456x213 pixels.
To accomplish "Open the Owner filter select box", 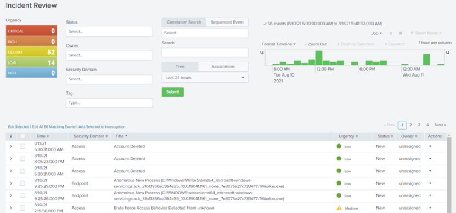I will click(x=109, y=56).
